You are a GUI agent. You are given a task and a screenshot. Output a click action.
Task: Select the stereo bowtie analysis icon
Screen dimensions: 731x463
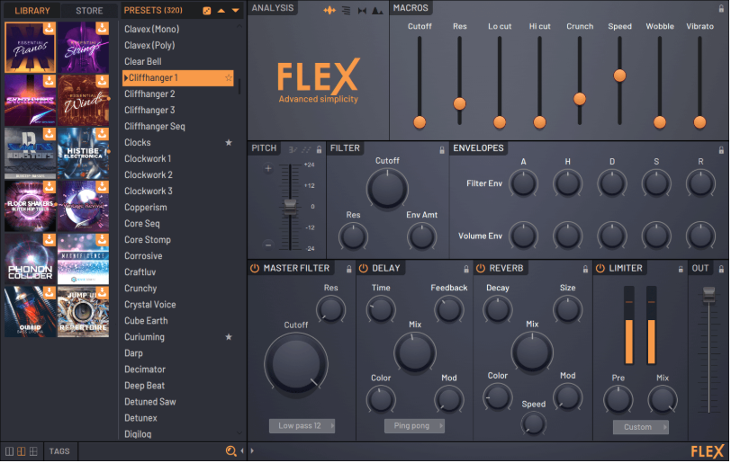click(362, 10)
